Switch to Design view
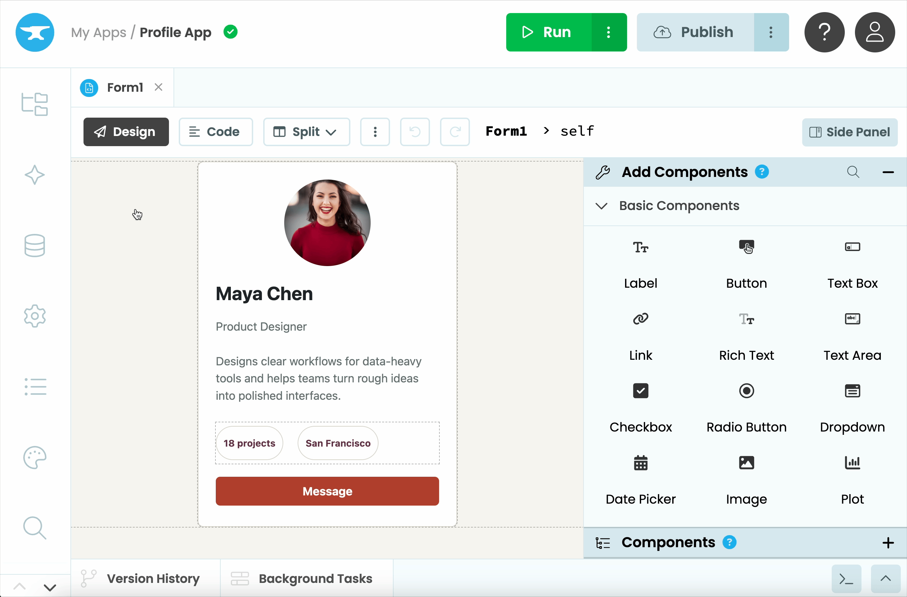907x597 pixels. (x=126, y=132)
